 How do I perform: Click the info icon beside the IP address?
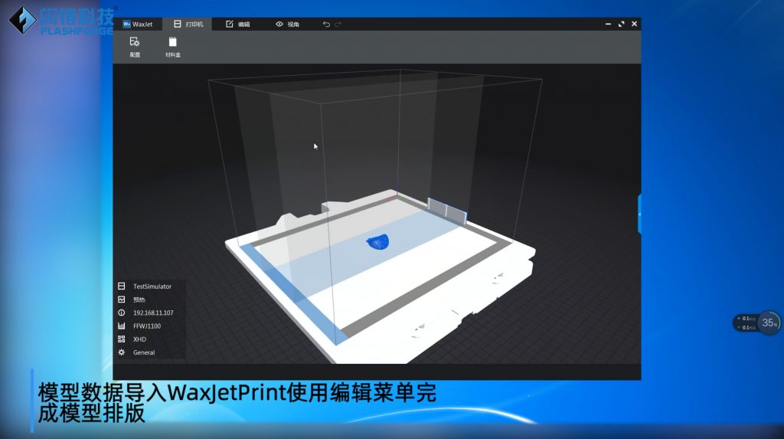click(122, 313)
